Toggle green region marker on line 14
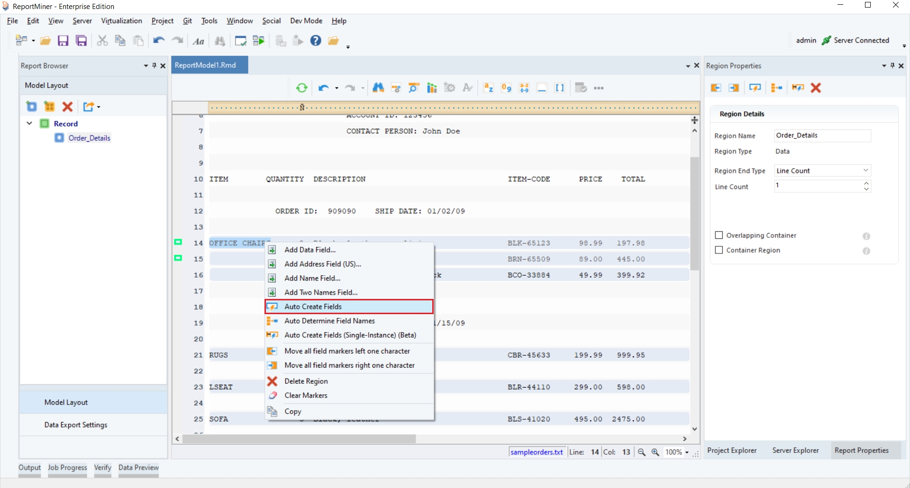Image resolution: width=910 pixels, height=488 pixels. coord(178,242)
